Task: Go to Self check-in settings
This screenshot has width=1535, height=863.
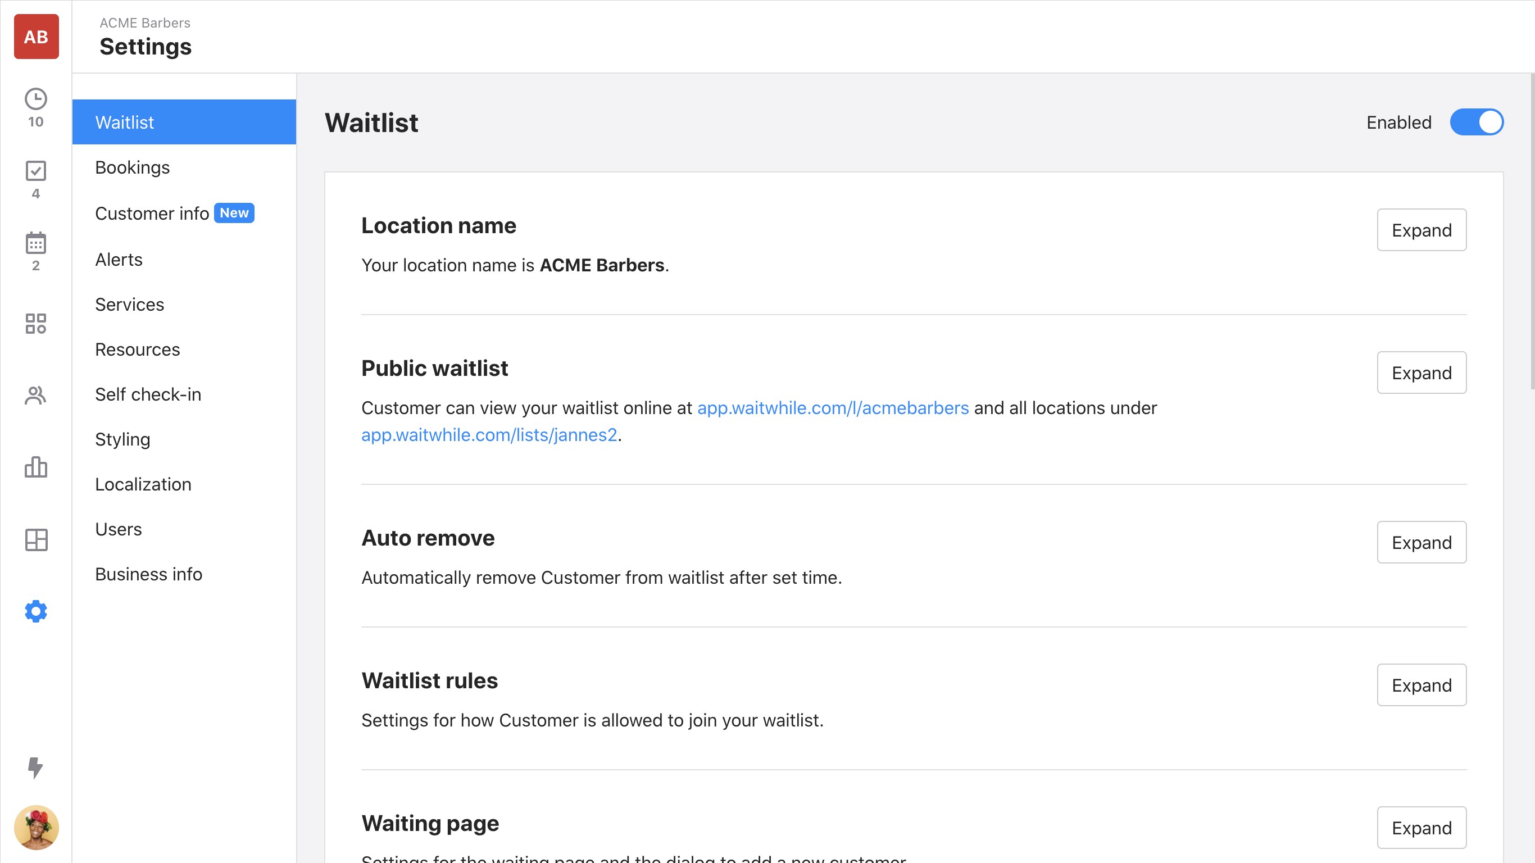Action: pos(148,394)
